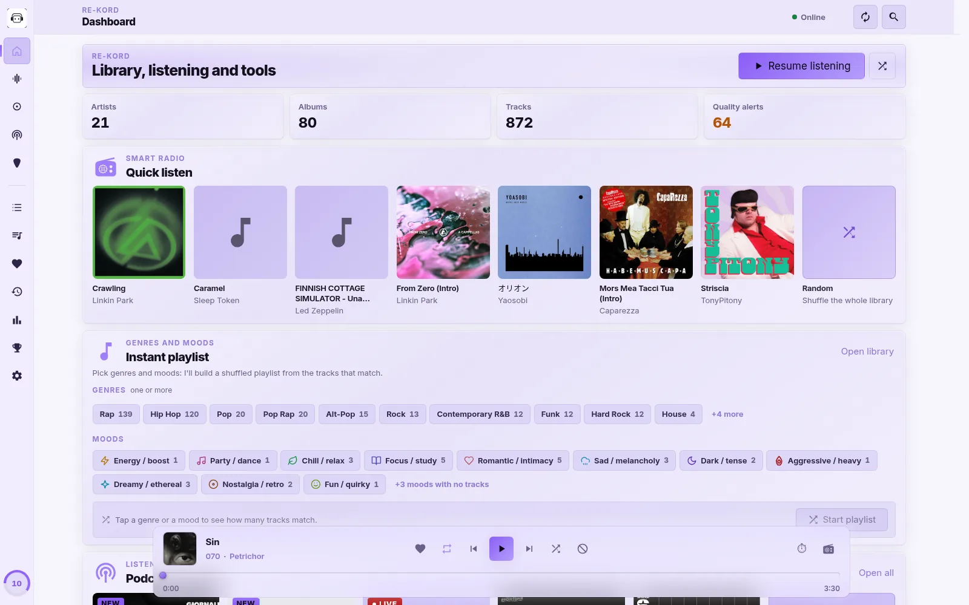Click the Petrichor album link in player
Image resolution: width=969 pixels, height=605 pixels.
pos(247,557)
